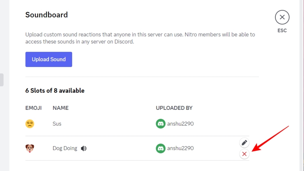Viewport: 304px width, 171px height.
Task: Click the Upload Sound button
Action: click(49, 59)
